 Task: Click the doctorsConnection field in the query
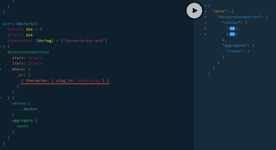coord(27,52)
